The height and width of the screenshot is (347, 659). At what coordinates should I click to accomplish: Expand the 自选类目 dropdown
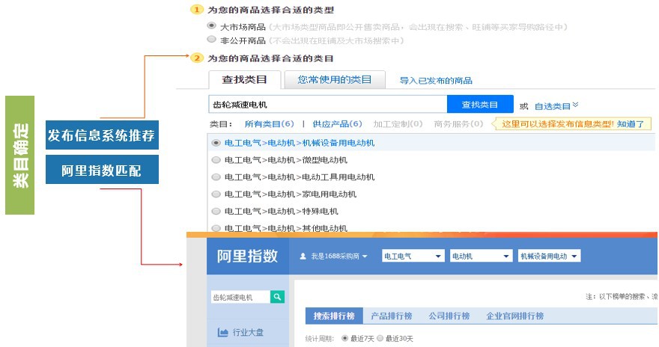click(x=556, y=105)
